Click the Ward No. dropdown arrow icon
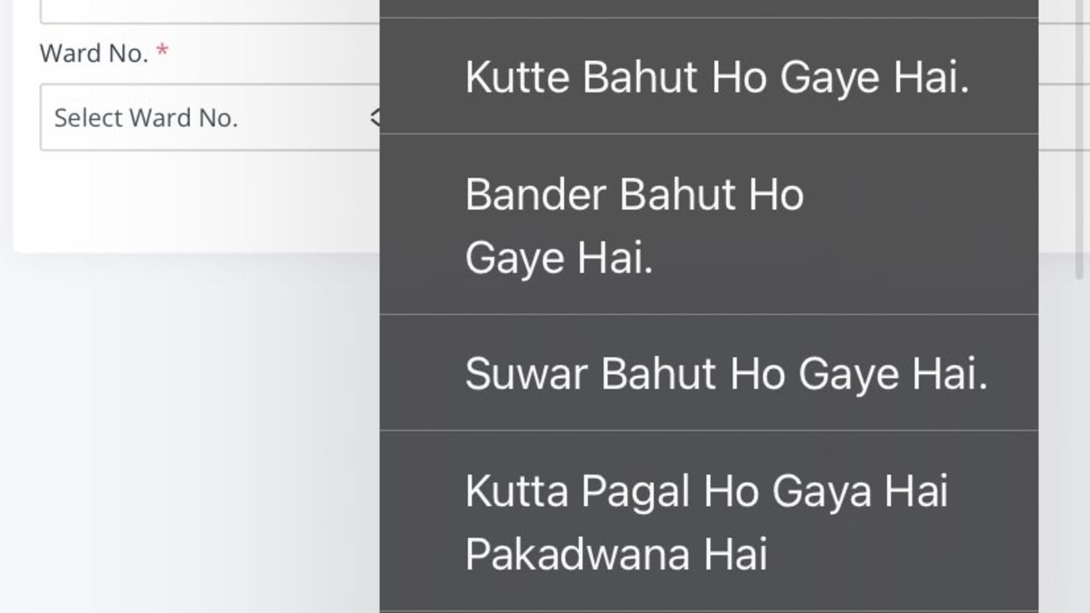 pyautogui.click(x=374, y=117)
